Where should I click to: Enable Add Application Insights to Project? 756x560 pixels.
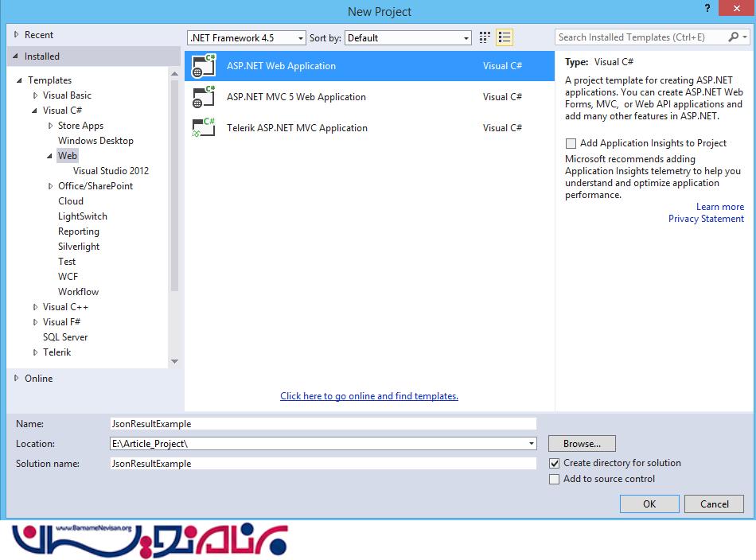click(571, 143)
